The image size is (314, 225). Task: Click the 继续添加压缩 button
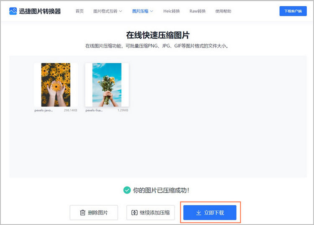point(151,212)
